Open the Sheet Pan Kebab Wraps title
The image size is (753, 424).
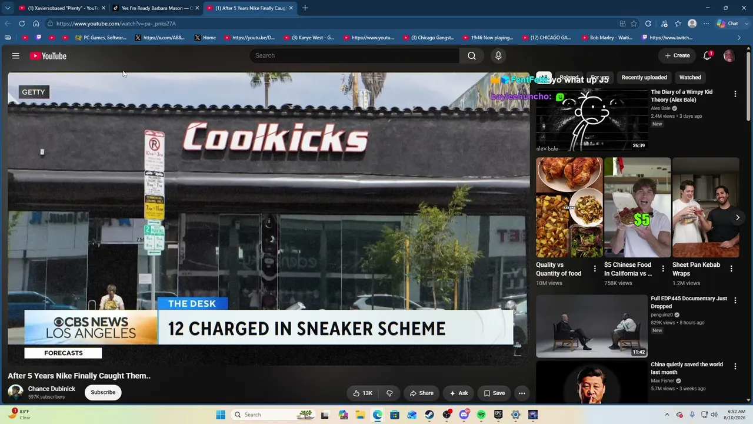[x=697, y=269]
